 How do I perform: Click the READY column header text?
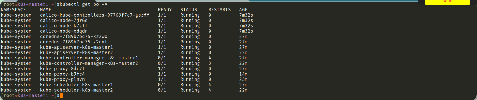click(165, 10)
